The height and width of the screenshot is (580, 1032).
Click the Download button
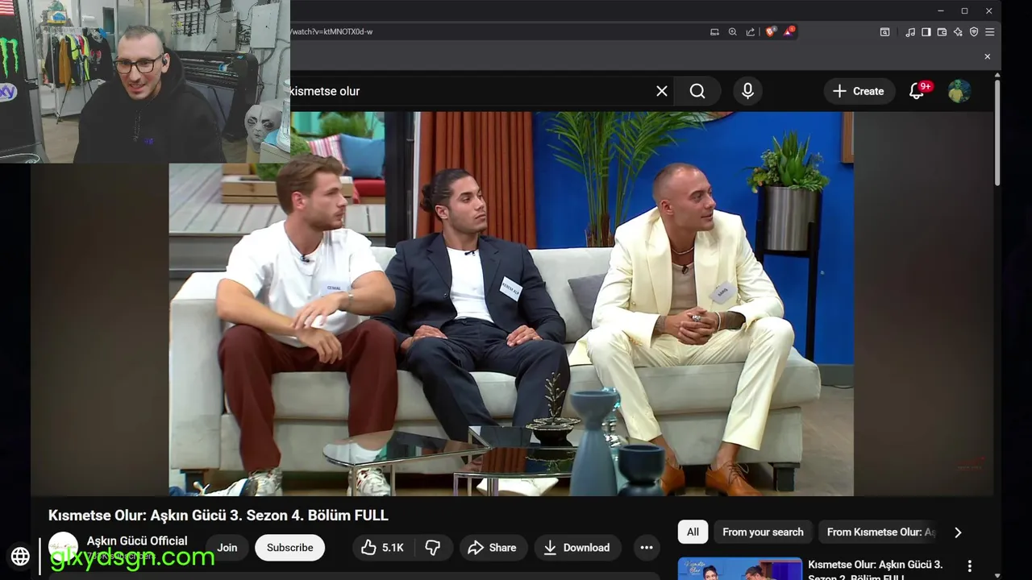point(577,548)
